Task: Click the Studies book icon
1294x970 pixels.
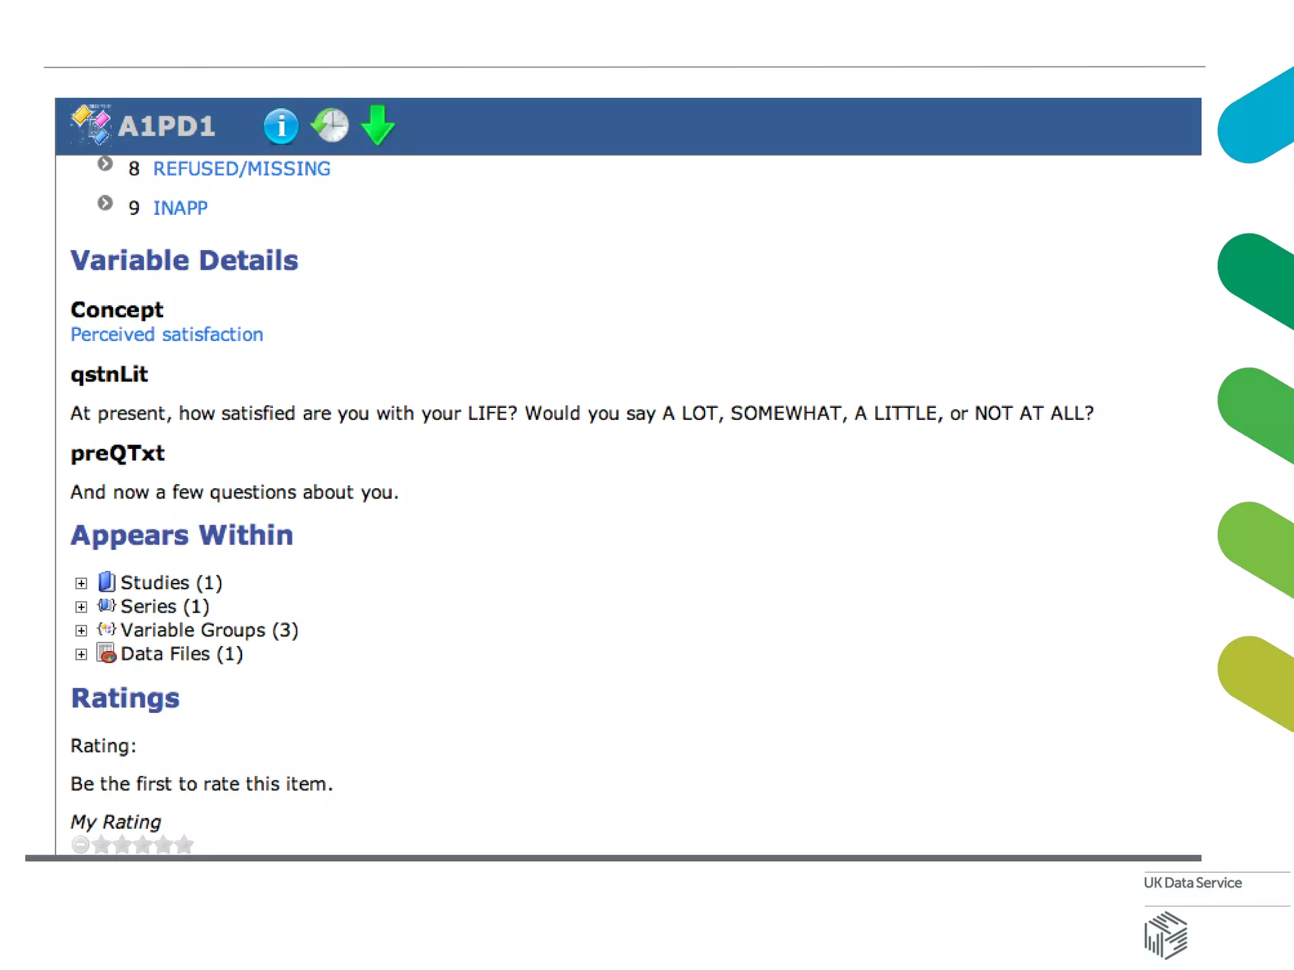Action: pyautogui.click(x=107, y=581)
